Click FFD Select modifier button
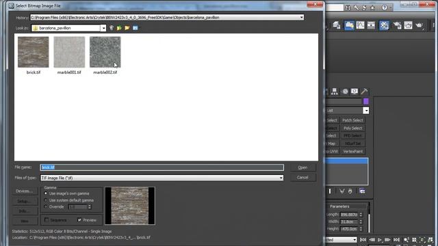The image size is (438, 246). tap(352, 135)
